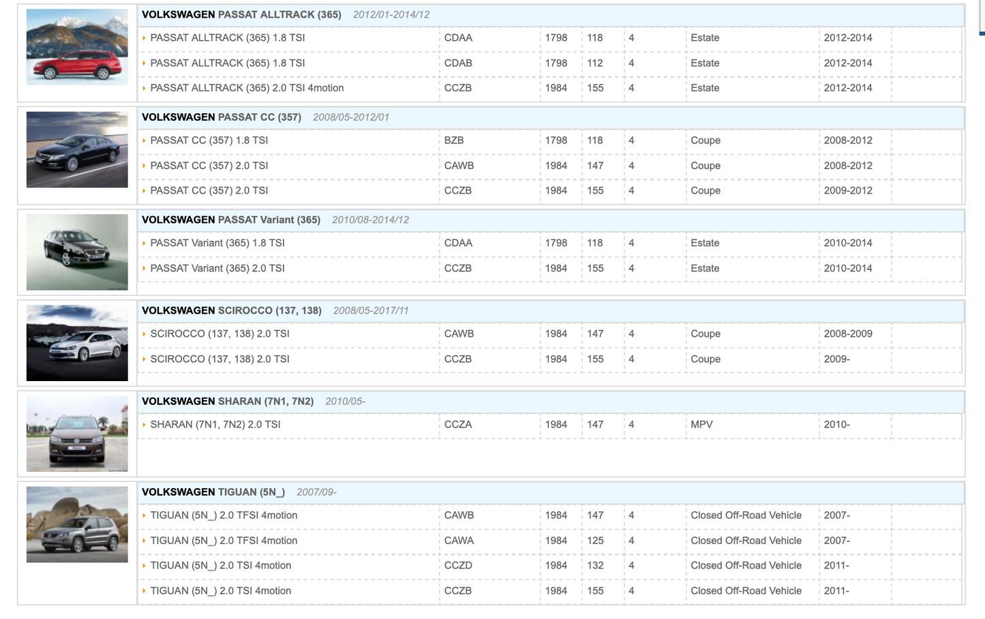Select TIGUAN 2.0 TSI 4motion with CCZB engine
The height and width of the screenshot is (619, 985).
tap(221, 590)
